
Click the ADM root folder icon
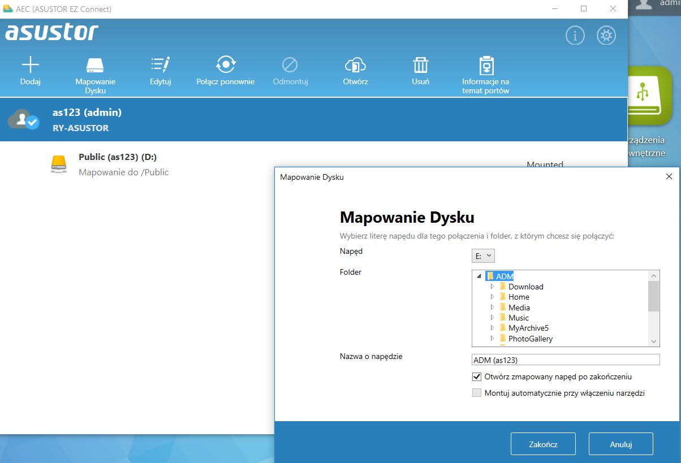(x=490, y=276)
